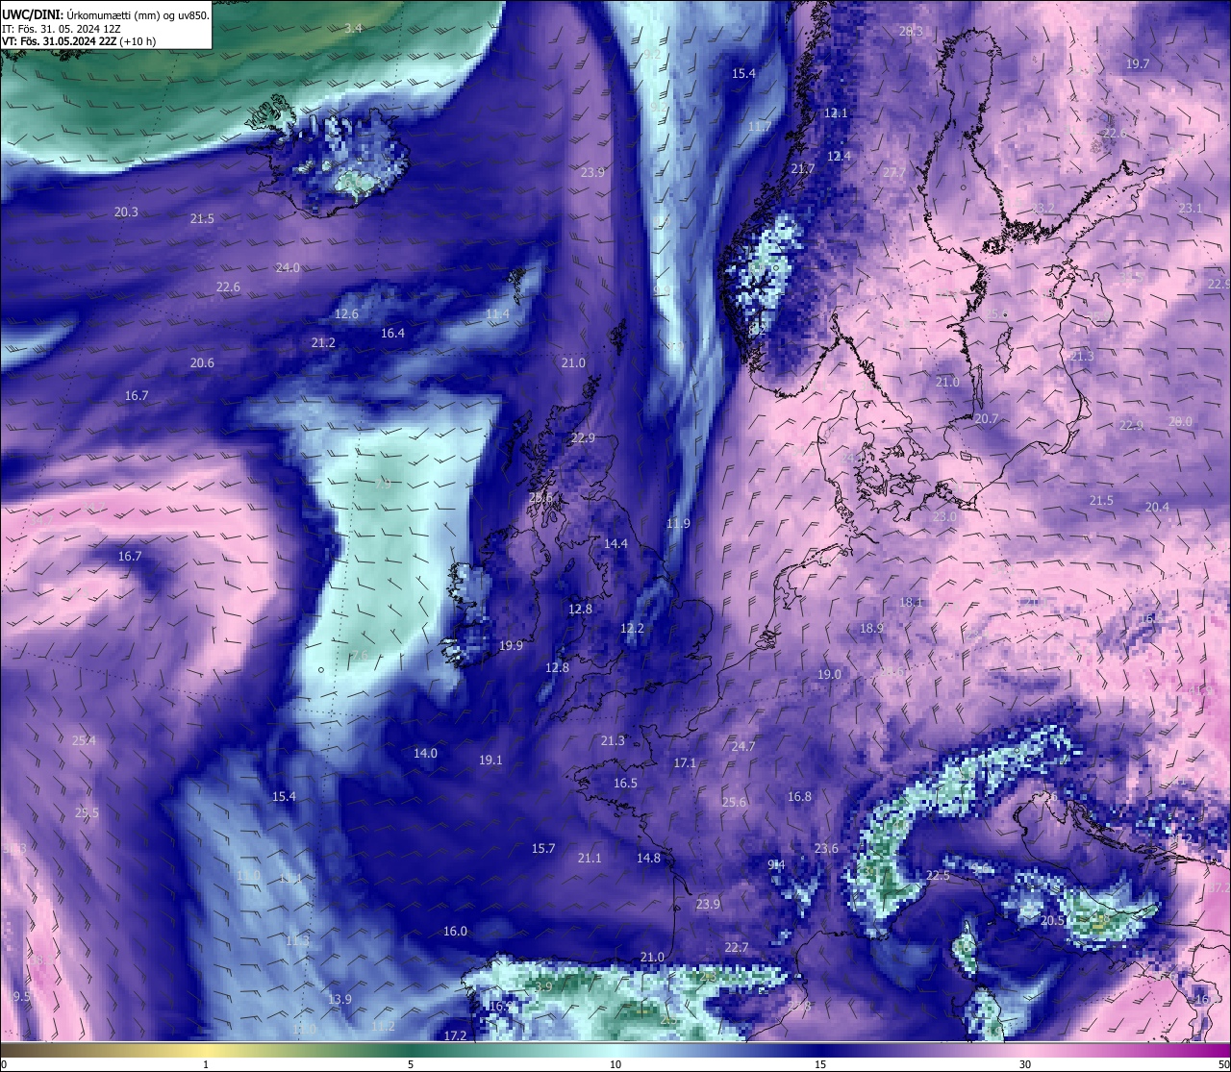
Task: Click the 16.4 value label
Action: point(392,334)
